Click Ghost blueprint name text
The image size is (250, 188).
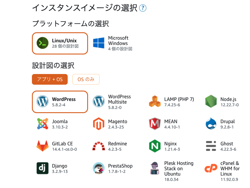point(227,144)
